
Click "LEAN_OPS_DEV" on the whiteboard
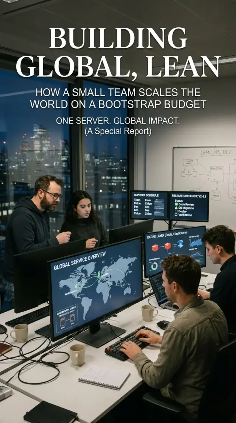[216, 153]
